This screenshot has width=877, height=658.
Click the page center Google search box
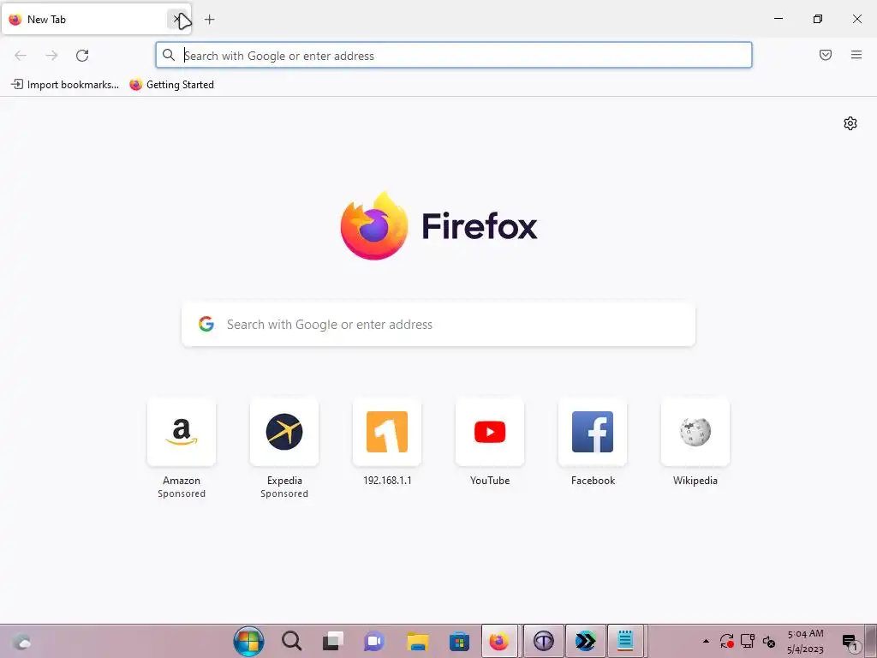coord(438,325)
